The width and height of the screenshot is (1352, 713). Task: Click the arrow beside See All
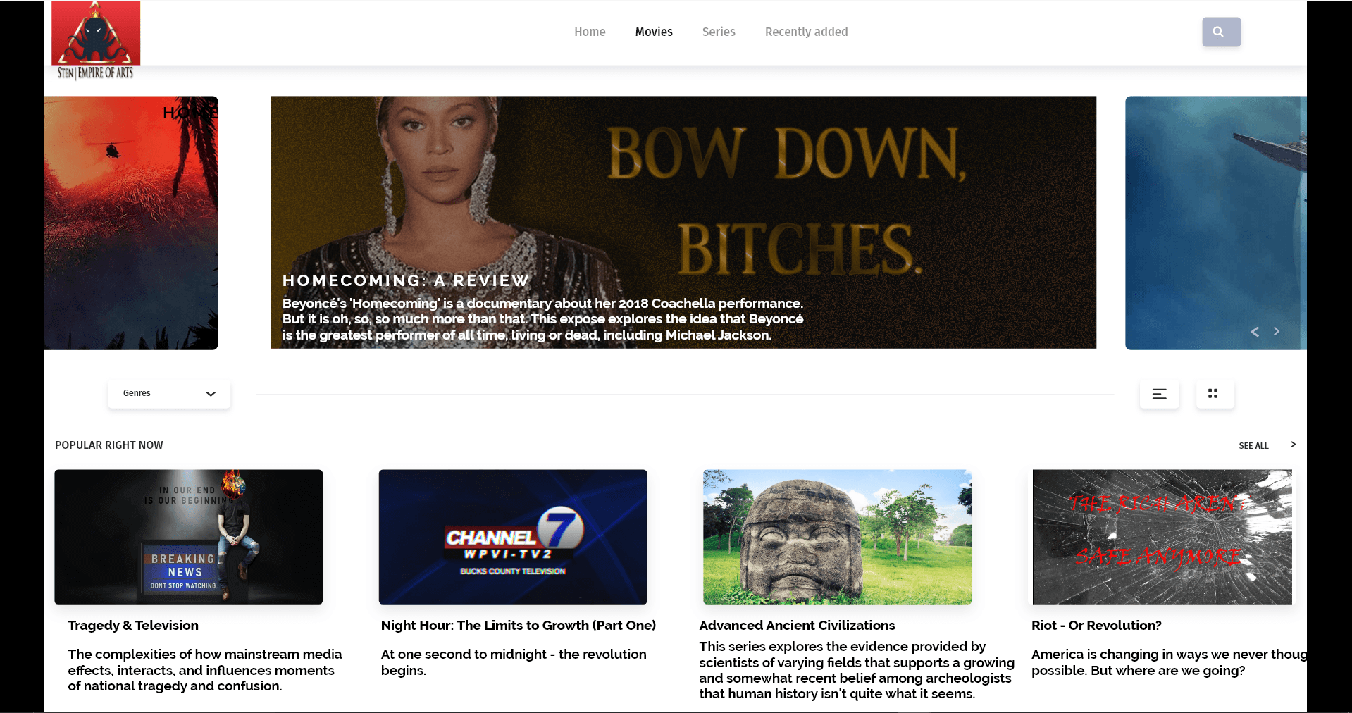1293,445
